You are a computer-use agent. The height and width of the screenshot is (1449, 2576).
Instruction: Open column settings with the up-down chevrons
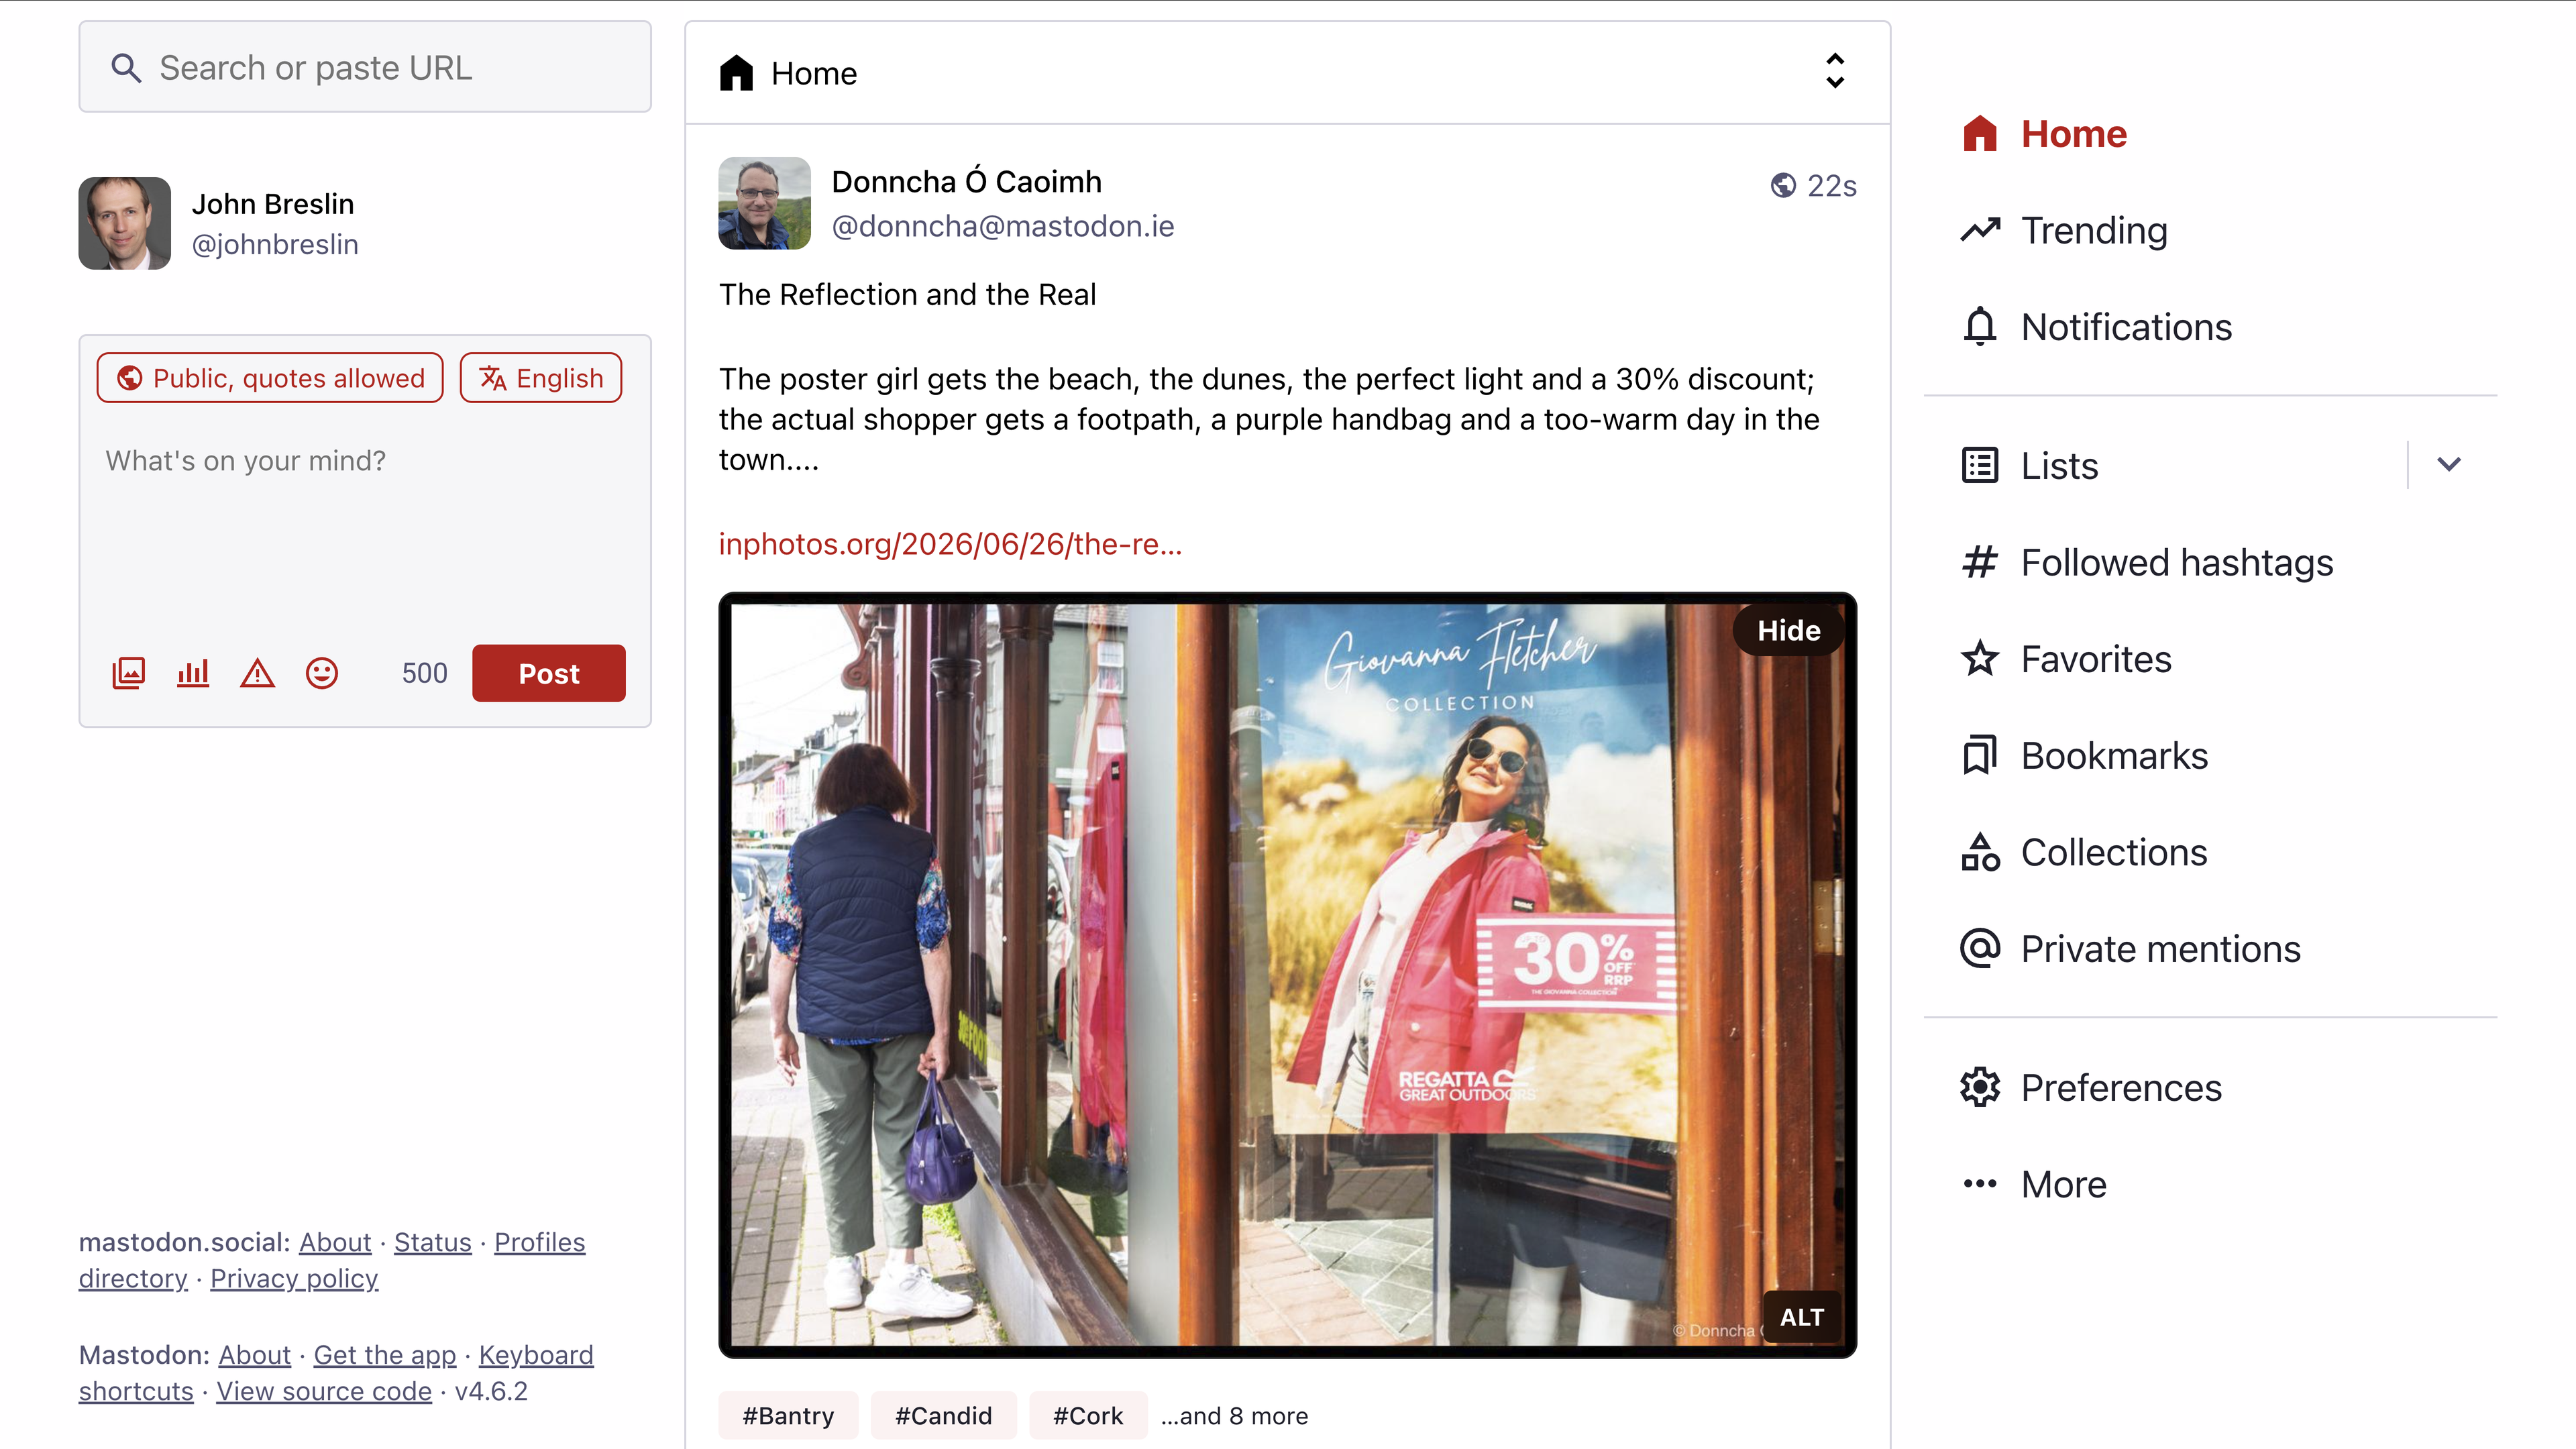tap(1835, 72)
